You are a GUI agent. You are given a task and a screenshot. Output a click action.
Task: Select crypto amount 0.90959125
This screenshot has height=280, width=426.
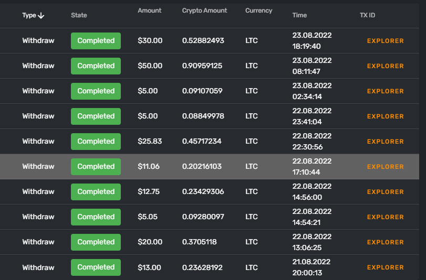(202, 66)
